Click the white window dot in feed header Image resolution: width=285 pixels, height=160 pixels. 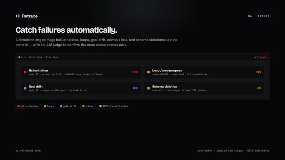click(19, 57)
